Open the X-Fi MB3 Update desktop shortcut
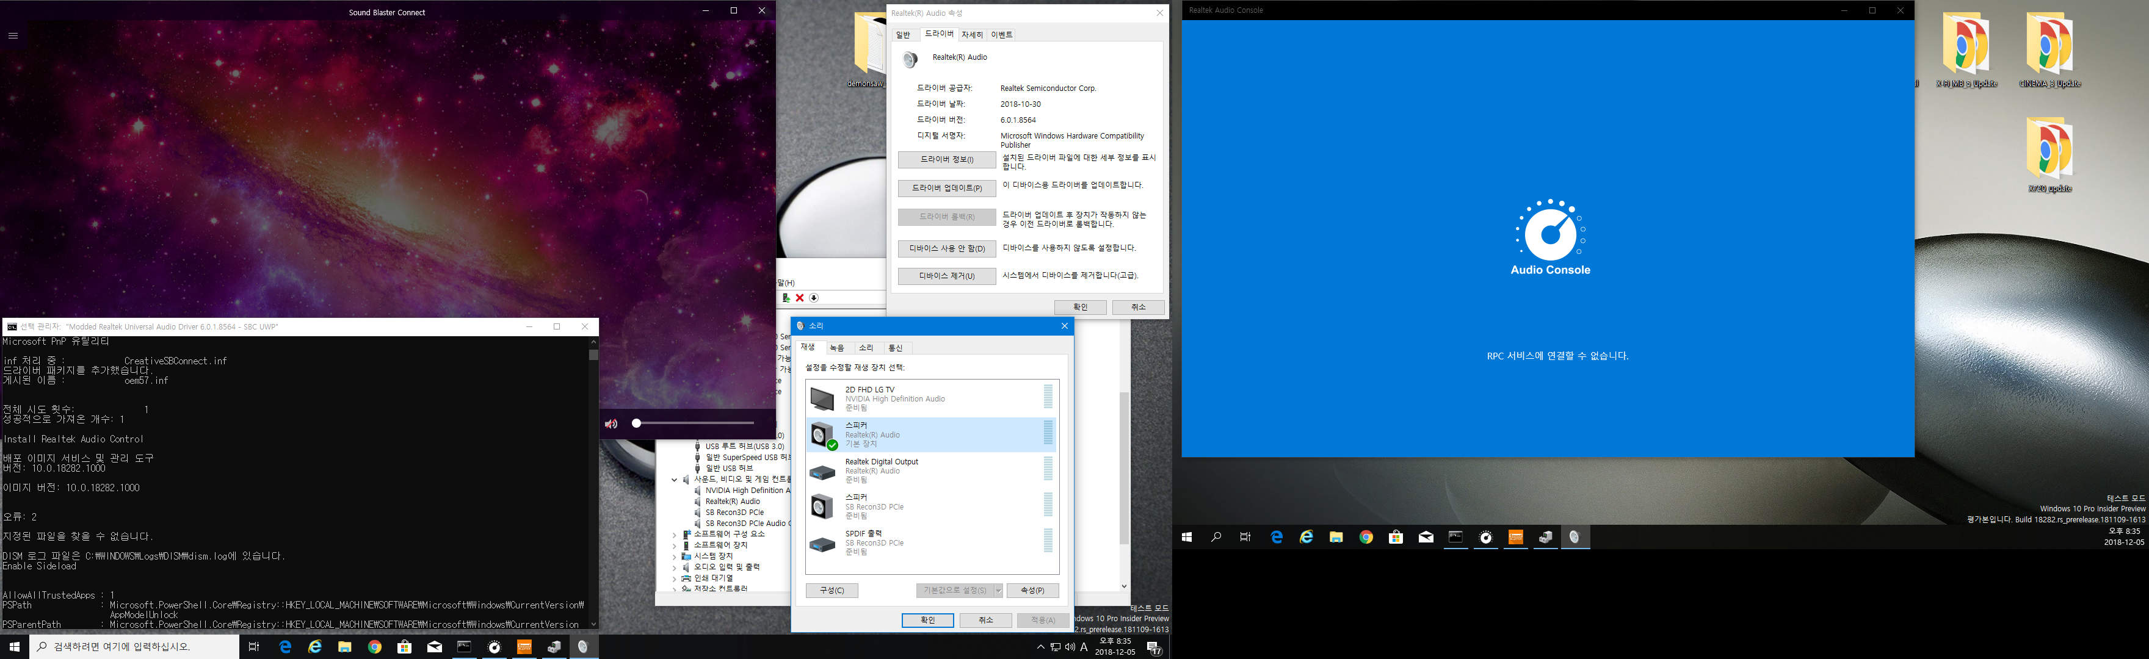2149x659 pixels. coord(1966,50)
